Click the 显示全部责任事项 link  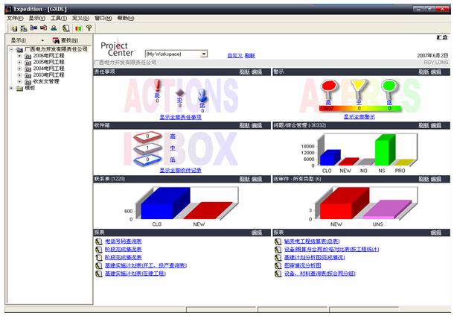tap(179, 117)
